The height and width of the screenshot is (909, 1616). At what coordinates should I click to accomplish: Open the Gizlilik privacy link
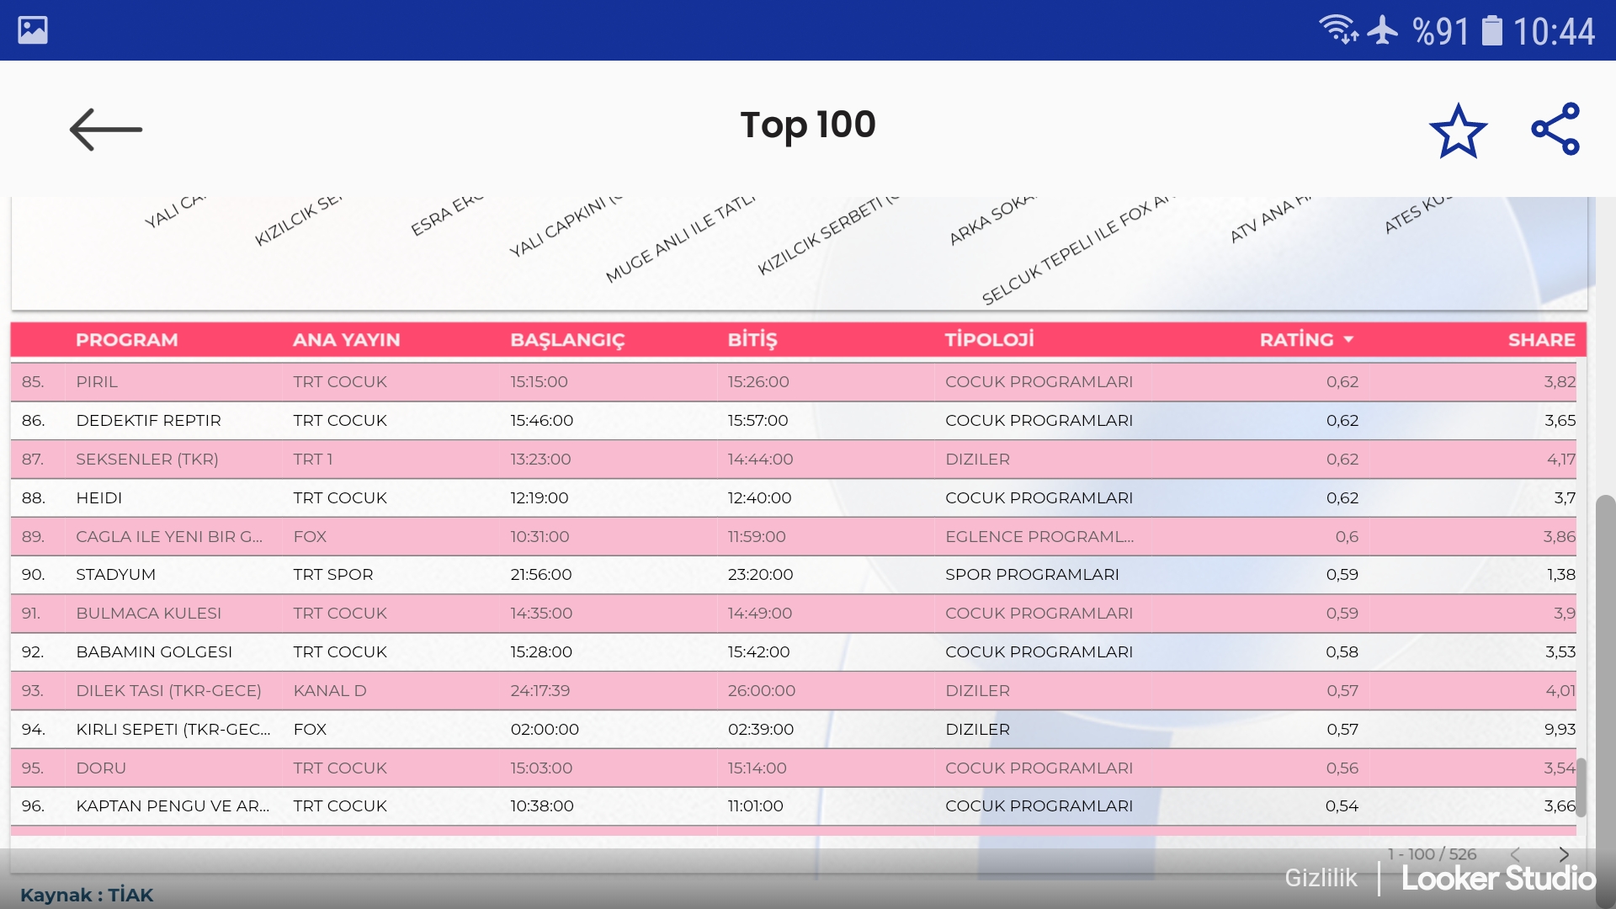point(1321,879)
